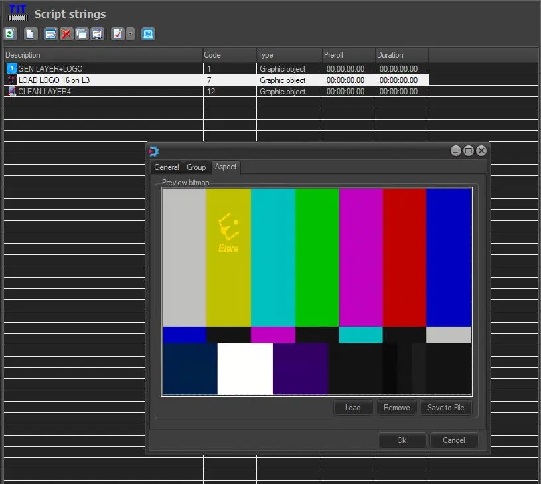Click Cancel in the dialog
This screenshot has width=541, height=484.
point(454,440)
